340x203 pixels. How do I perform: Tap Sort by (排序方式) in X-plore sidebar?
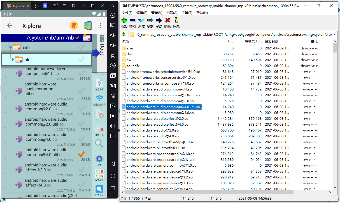point(99,131)
